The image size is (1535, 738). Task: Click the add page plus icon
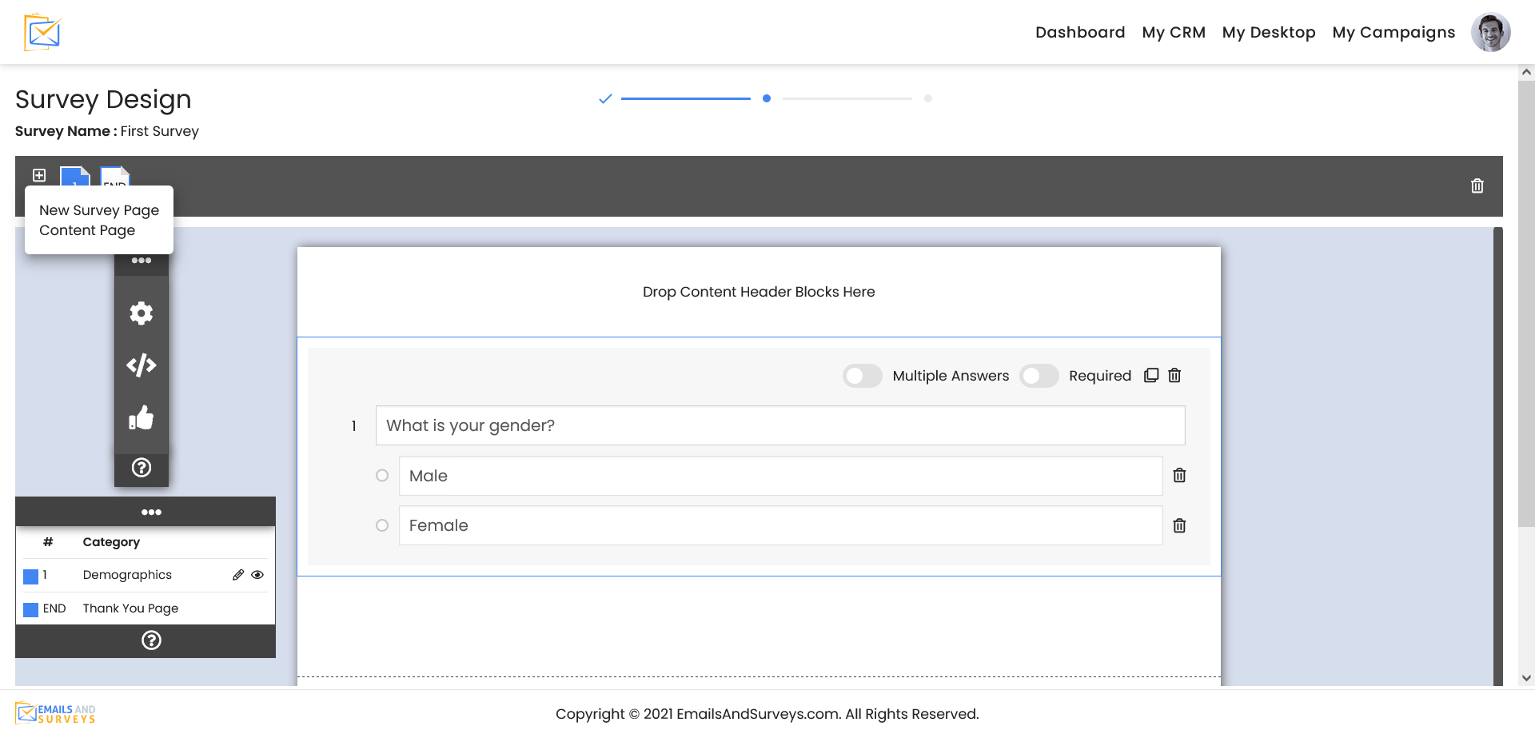coord(39,175)
